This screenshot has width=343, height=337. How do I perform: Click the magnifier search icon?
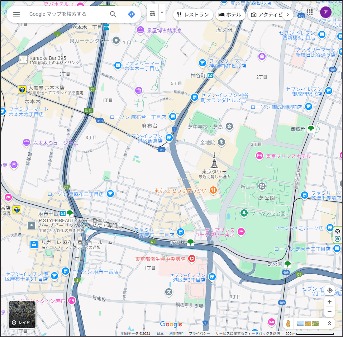point(113,14)
